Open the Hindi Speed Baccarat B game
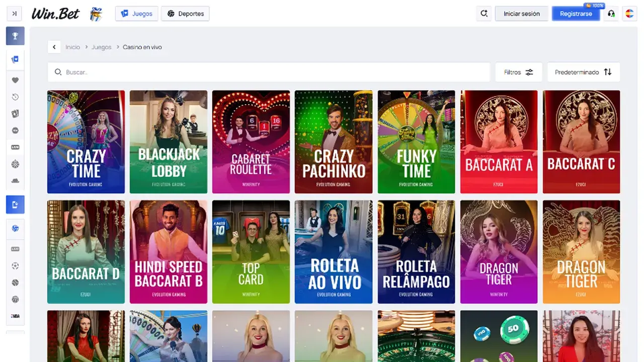The height and width of the screenshot is (362, 644). pos(169,252)
